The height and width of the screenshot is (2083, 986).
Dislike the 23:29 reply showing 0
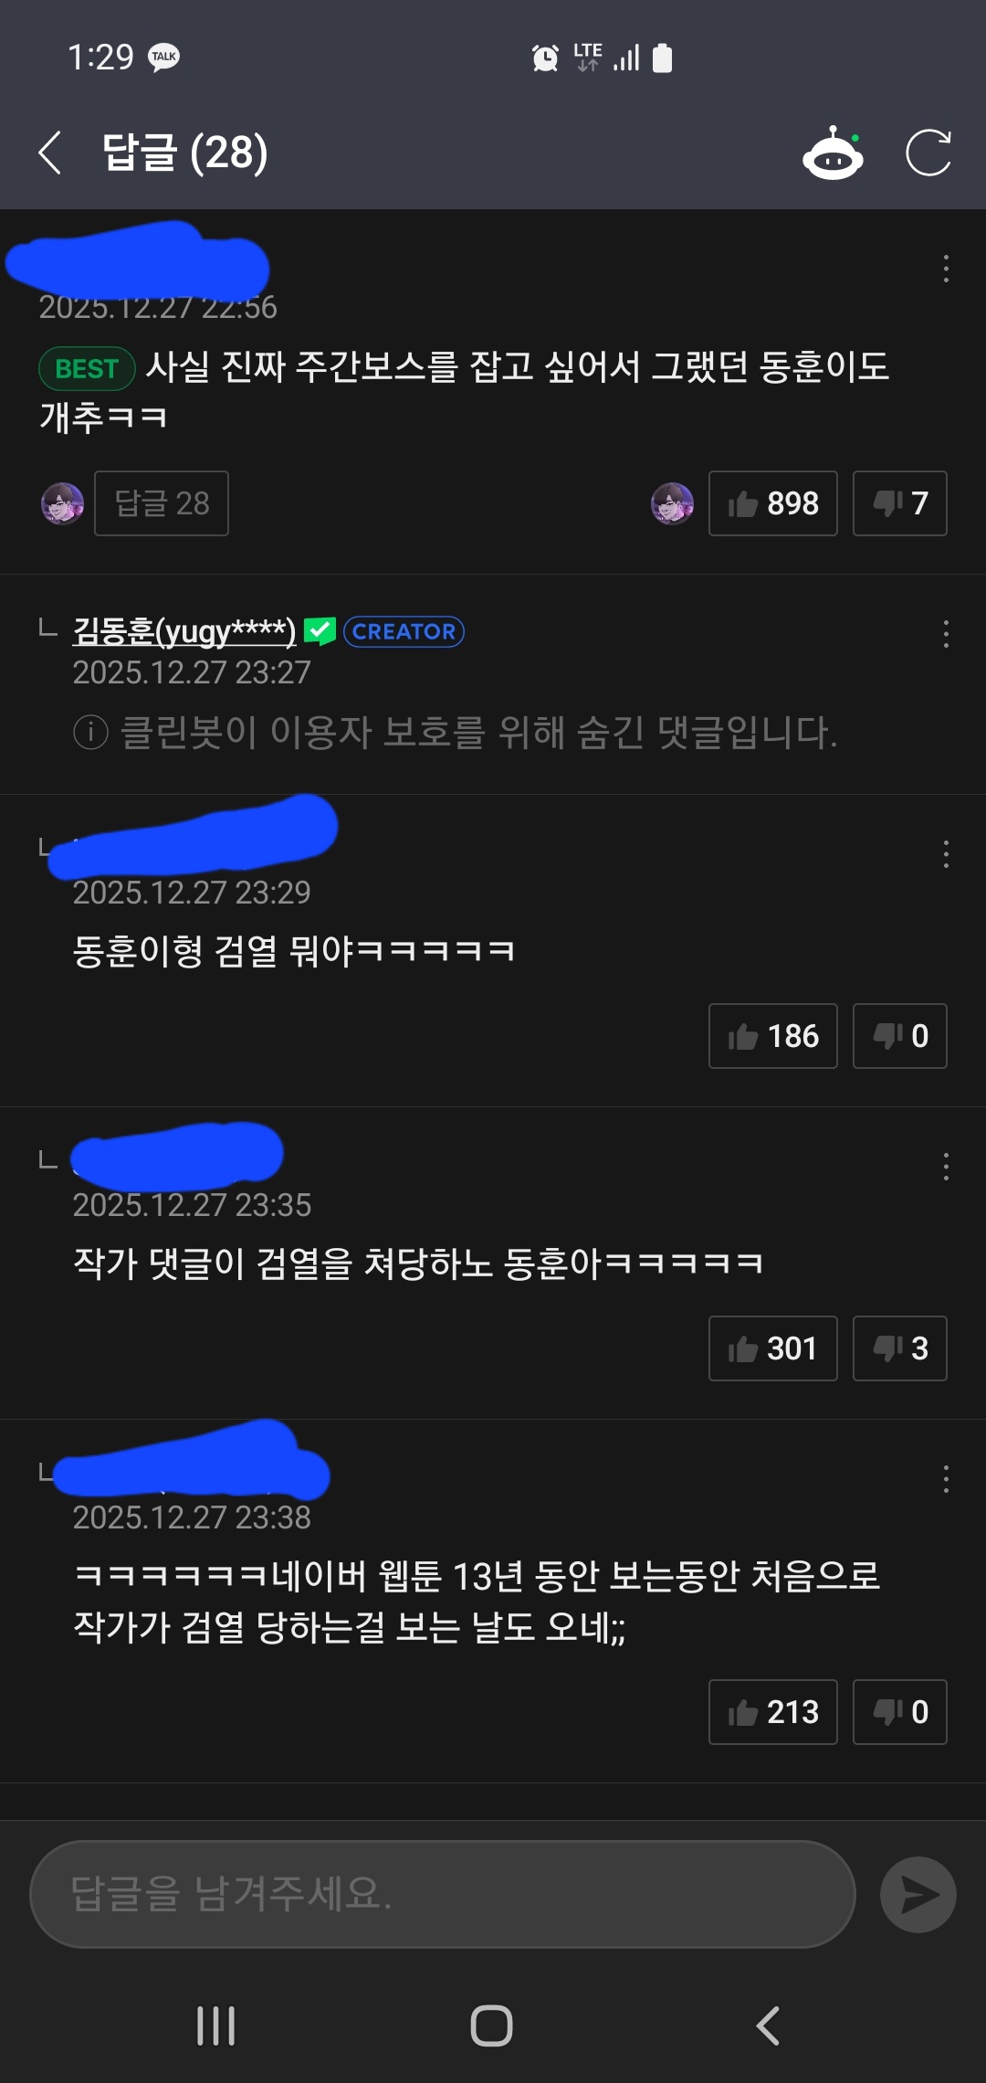(900, 1036)
